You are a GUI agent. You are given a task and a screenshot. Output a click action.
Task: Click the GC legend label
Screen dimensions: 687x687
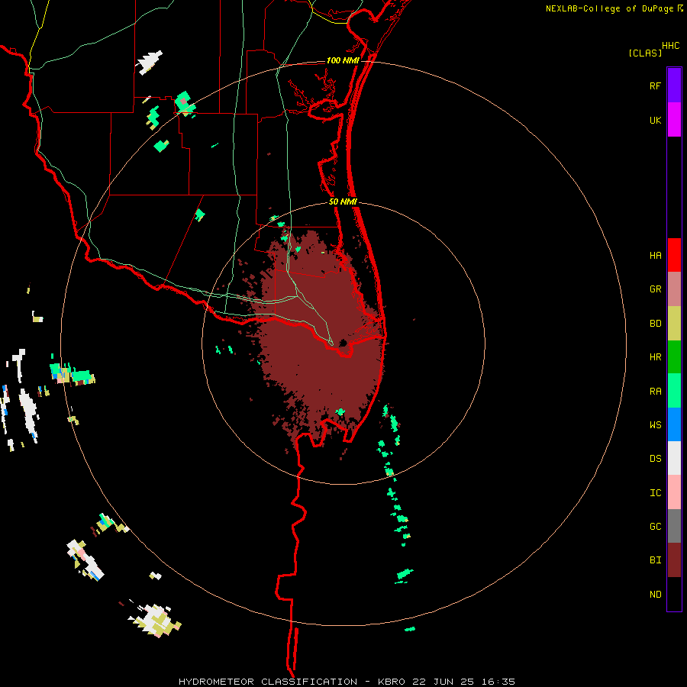655,527
